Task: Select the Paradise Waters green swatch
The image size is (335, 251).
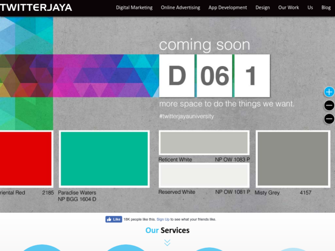Action: [x=104, y=159]
